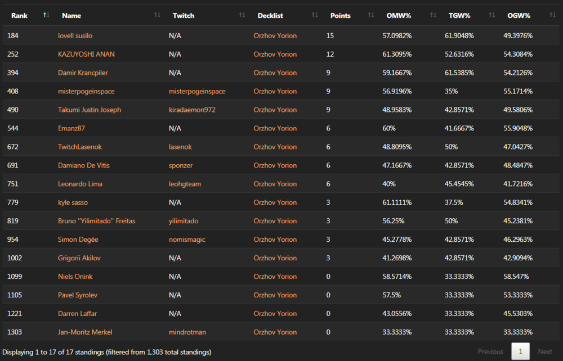
Task: Open lovell susilo player profile
Action: tap(75, 36)
